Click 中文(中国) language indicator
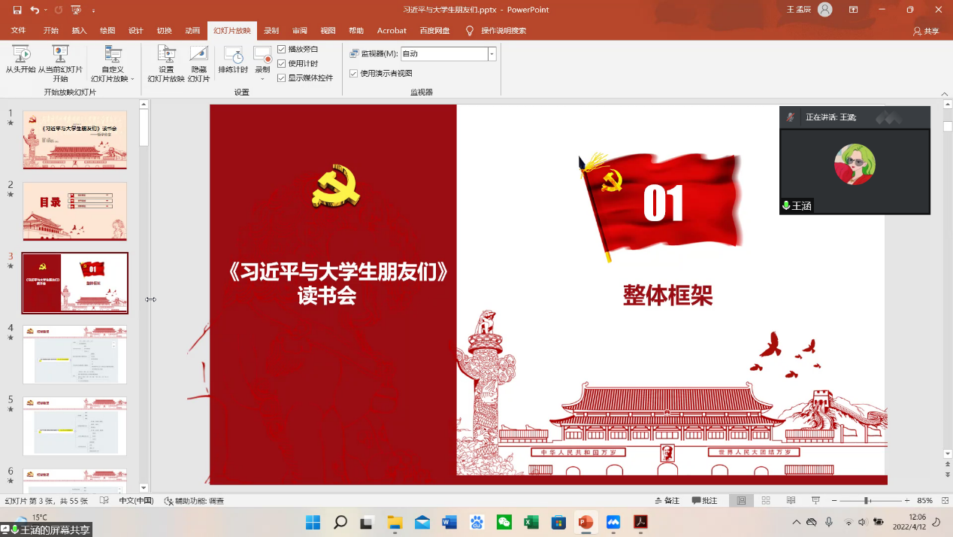Screen dimensions: 953x537 [x=136, y=501]
